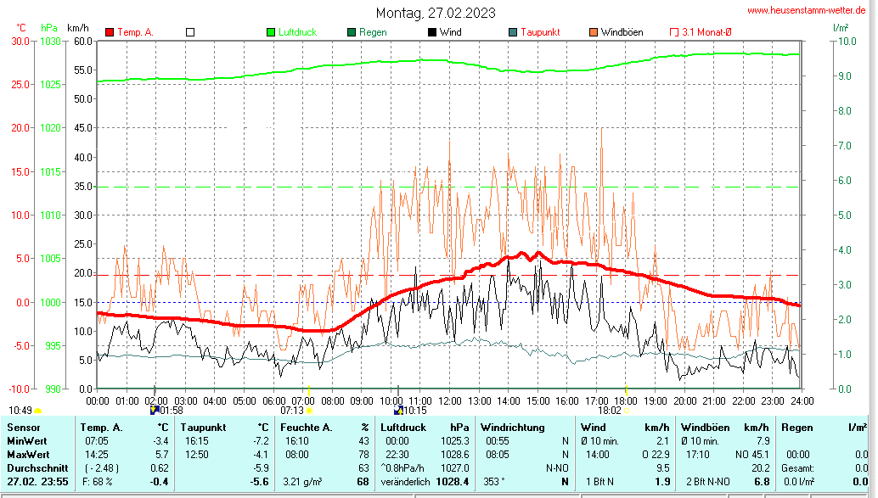The width and height of the screenshot is (878, 498).
Task: Toggle the empty white legend box
Action: click(190, 32)
